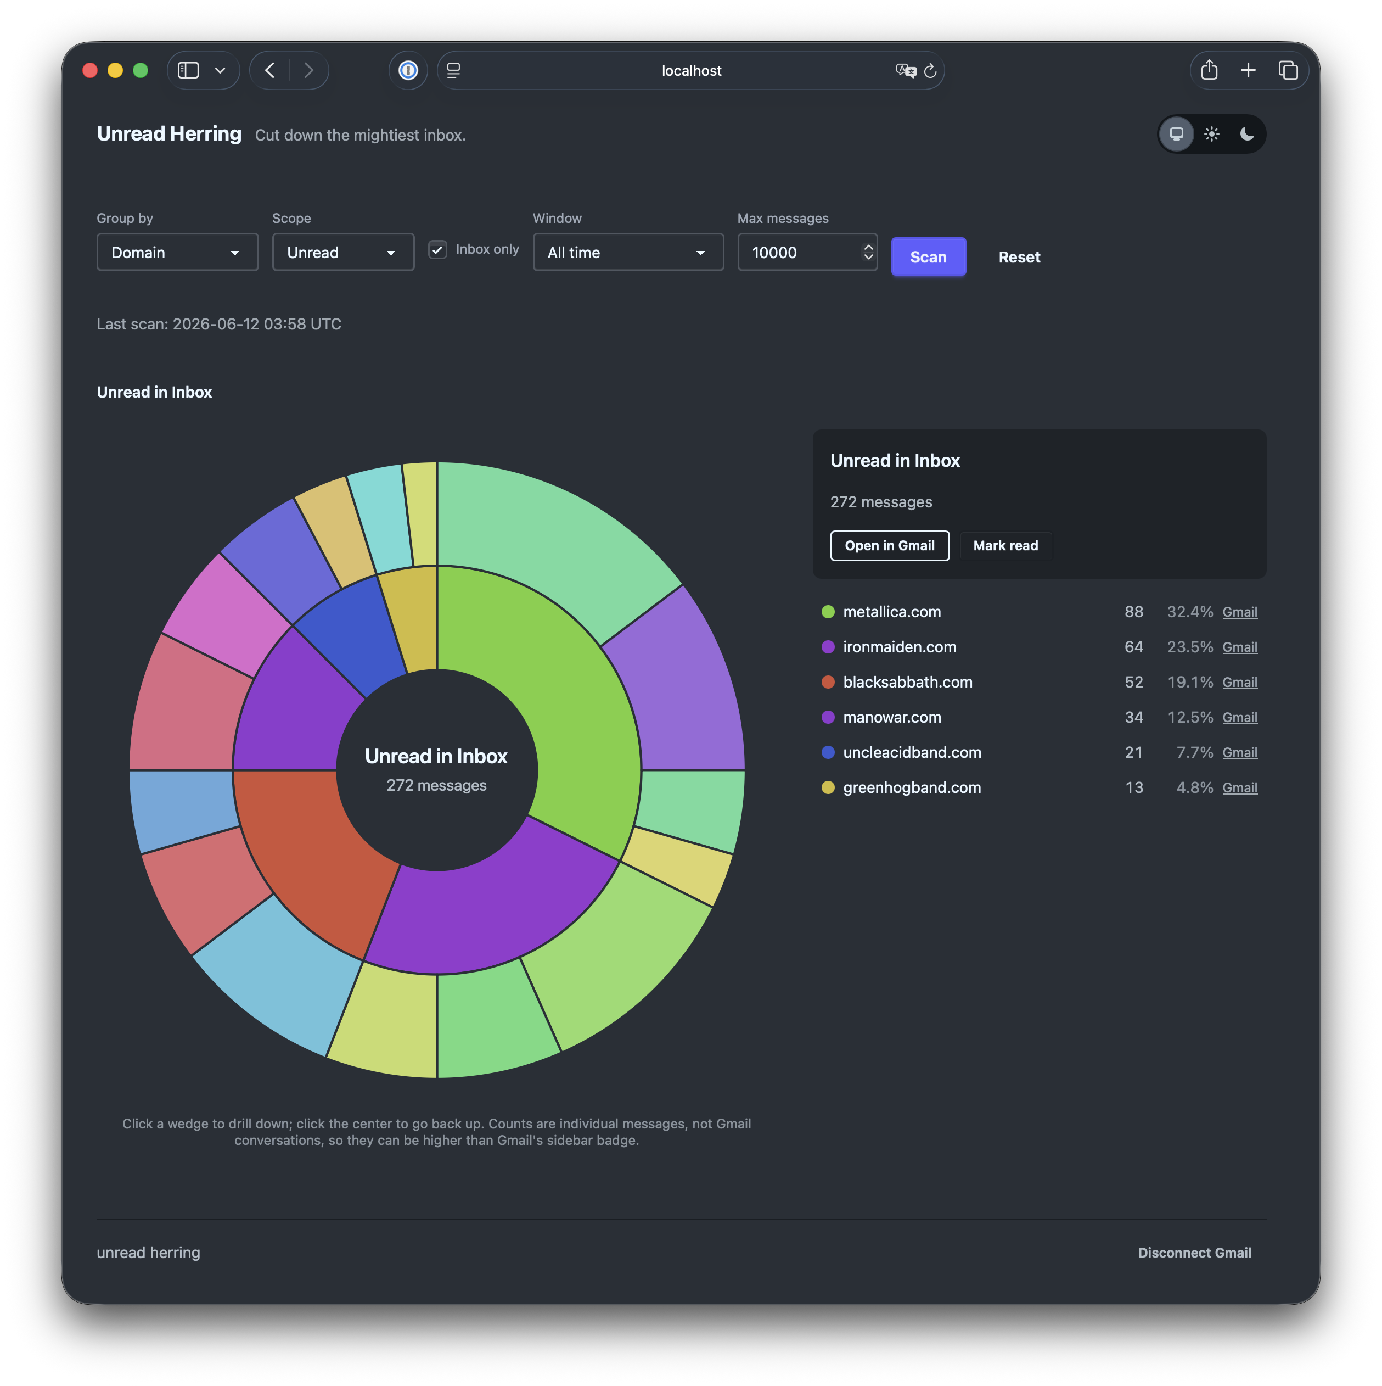The height and width of the screenshot is (1386, 1382).
Task: Click the localhost address bar
Action: 690,70
